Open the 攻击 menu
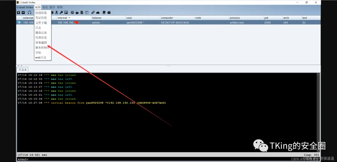Viewport: 337px width, 162px height. [x=45, y=7]
